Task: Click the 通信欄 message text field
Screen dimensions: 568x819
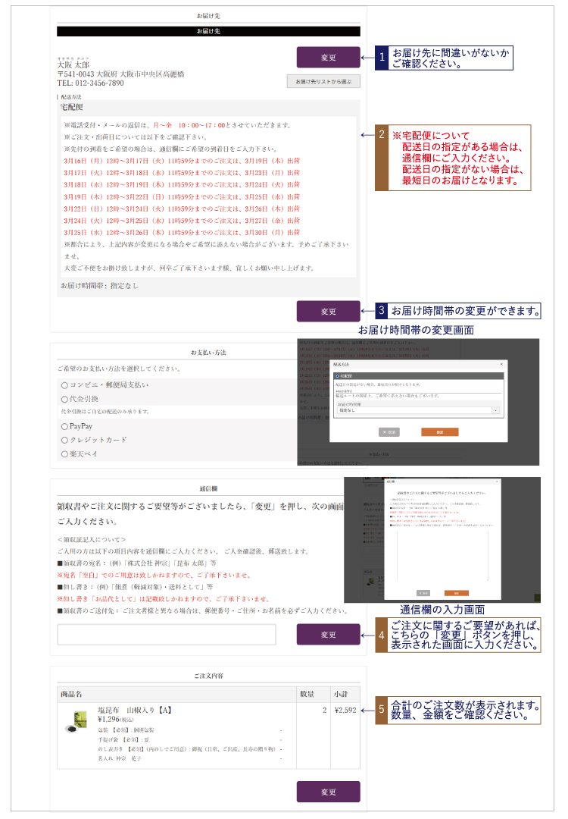Action: (166, 634)
